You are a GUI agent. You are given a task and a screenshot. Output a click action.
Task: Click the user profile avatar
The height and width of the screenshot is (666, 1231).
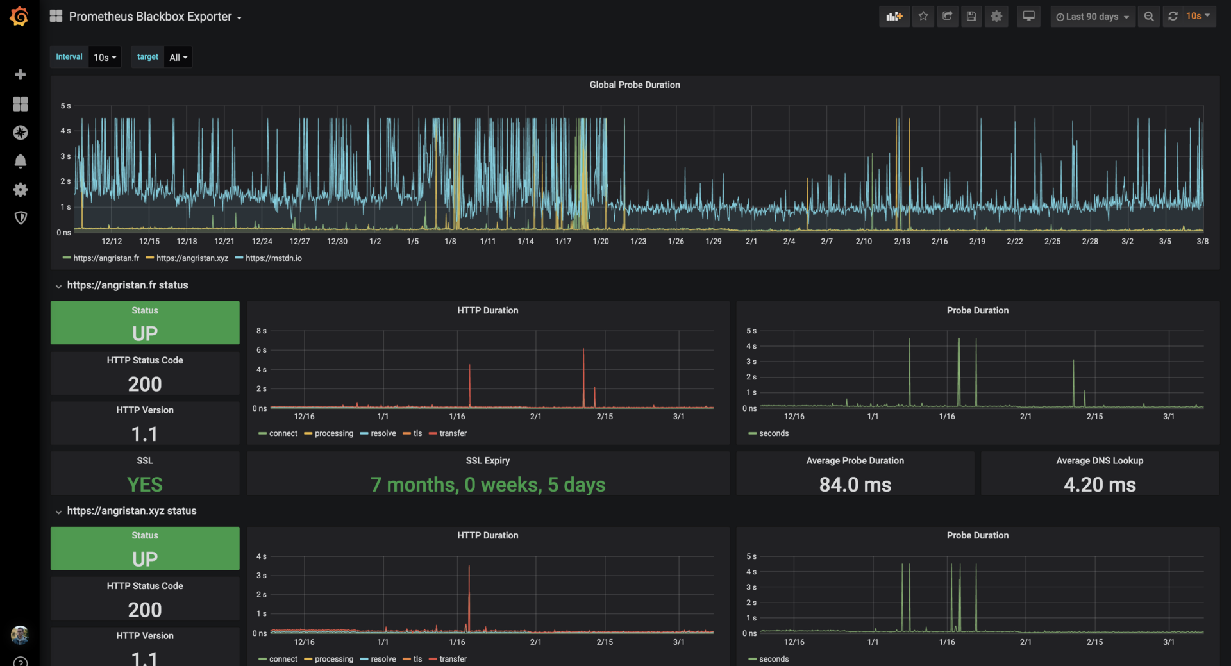point(21,635)
